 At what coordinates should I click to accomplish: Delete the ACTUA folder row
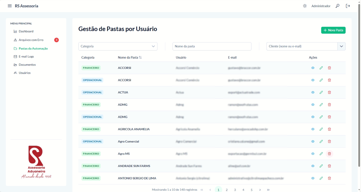click(x=329, y=92)
